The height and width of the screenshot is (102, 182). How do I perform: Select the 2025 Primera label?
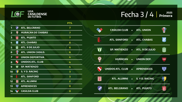coord(166,14)
